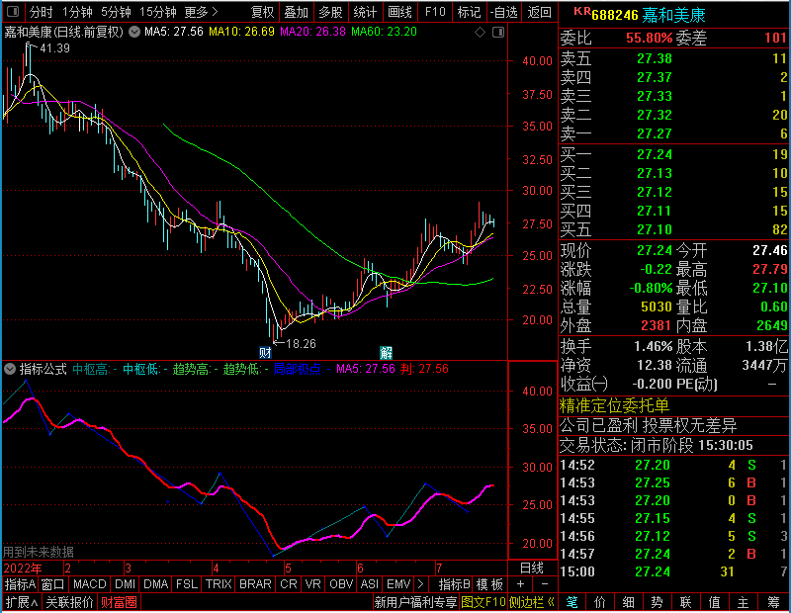Viewport: 791px width, 613px height.
Task: Click the 窗口 window button
Action: [x=53, y=584]
